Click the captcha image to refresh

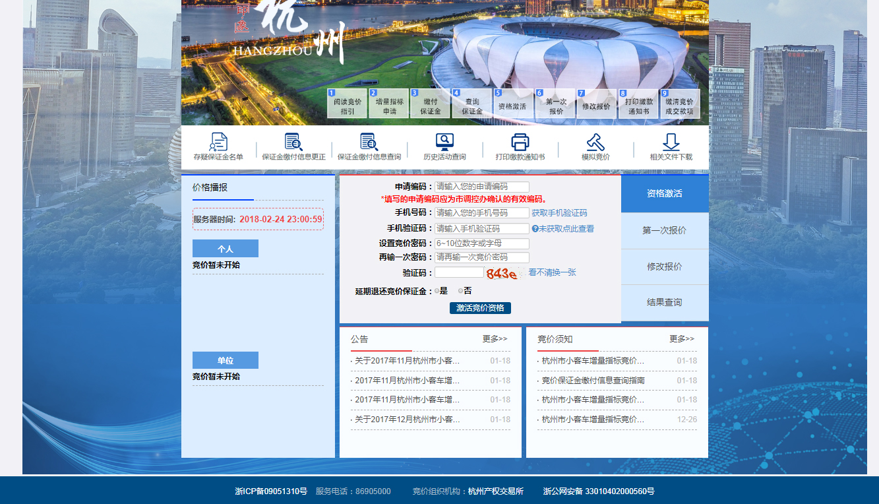point(501,273)
